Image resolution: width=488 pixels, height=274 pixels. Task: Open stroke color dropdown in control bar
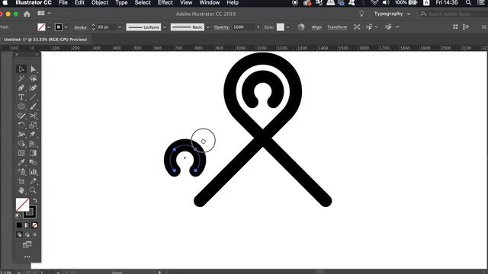click(66, 27)
